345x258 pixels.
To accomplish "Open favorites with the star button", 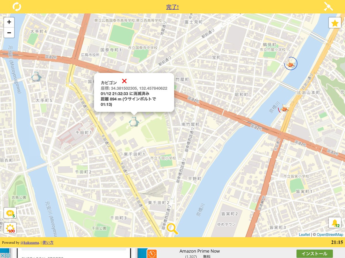I will point(335,23).
